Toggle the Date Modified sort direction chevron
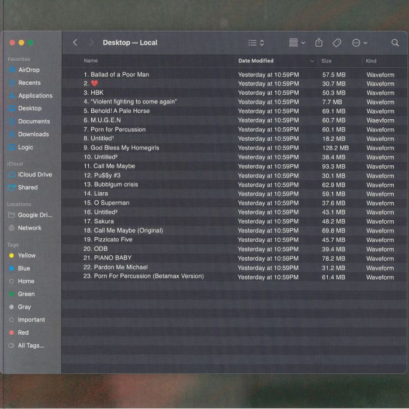 [311, 61]
